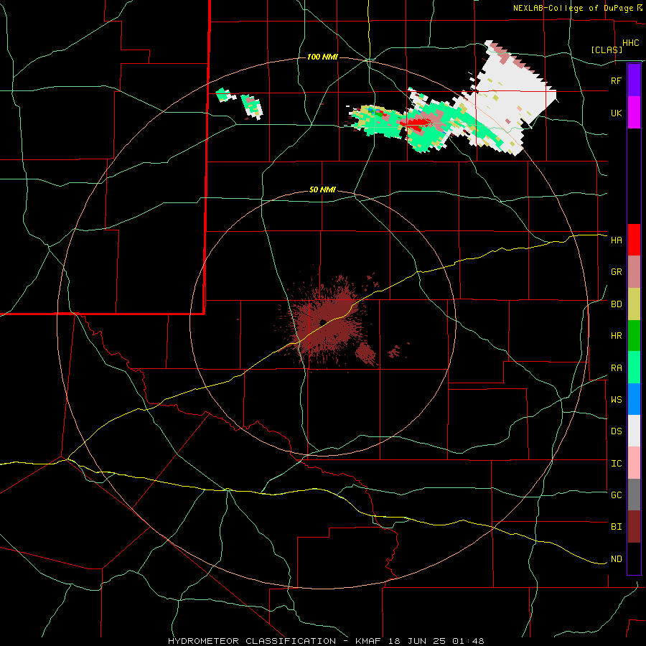Screen dimensions: 646x646
Task: Select the GC gray legend swatch
Action: coord(634,495)
